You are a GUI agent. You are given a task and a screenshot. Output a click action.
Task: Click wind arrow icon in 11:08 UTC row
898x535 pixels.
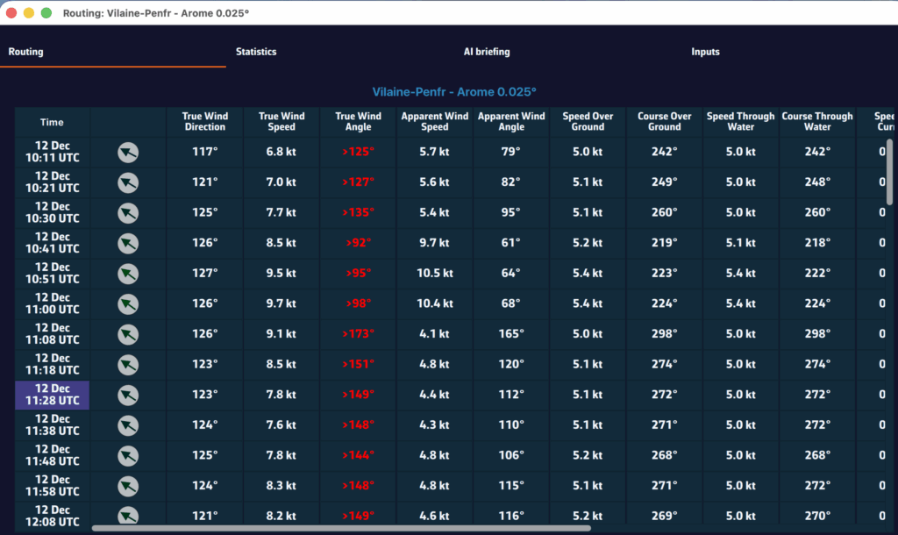click(128, 334)
